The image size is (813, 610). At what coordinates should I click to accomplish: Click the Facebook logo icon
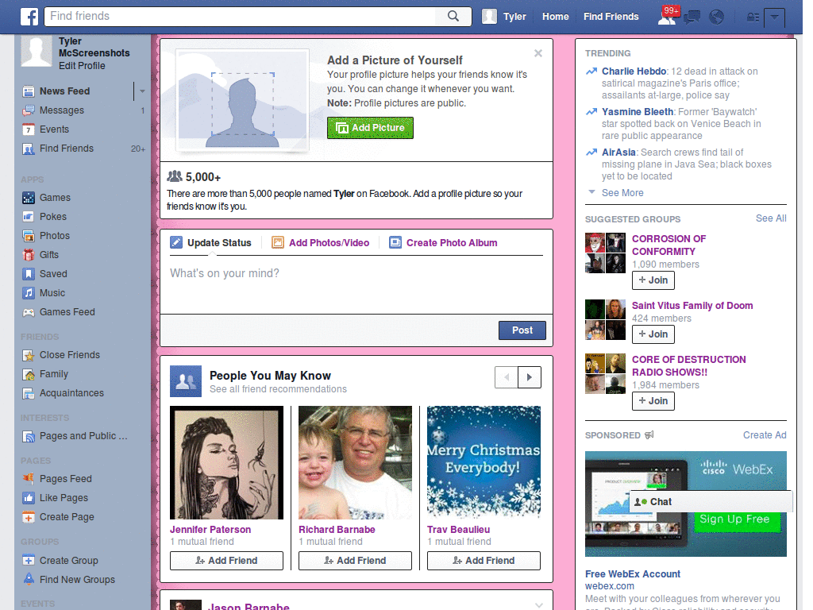pyautogui.click(x=29, y=17)
